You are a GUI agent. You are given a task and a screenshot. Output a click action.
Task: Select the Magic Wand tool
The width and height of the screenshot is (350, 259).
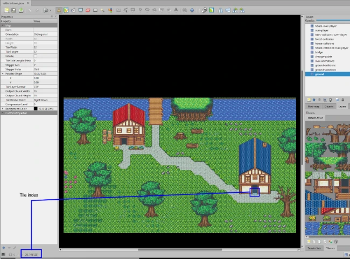(x=102, y=10)
